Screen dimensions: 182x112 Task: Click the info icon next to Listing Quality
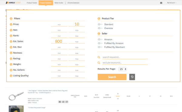pos(11,76)
